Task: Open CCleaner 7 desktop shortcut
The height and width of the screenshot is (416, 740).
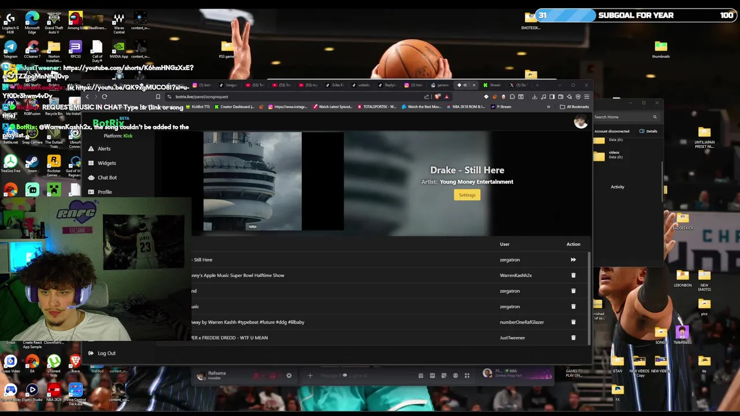Action: [x=32, y=50]
